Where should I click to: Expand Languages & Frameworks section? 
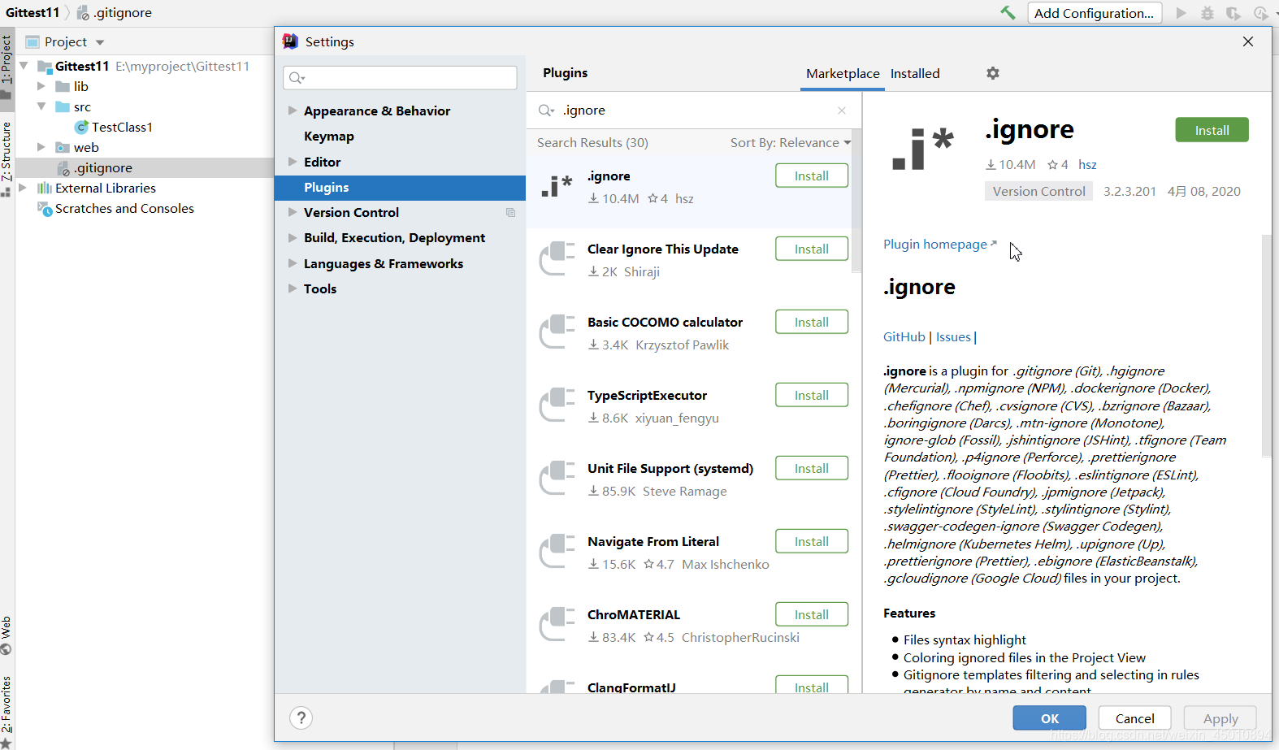coord(293,263)
